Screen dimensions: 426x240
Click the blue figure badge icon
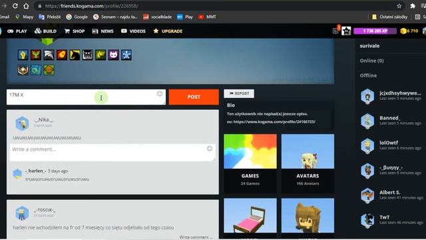[x=126, y=55]
